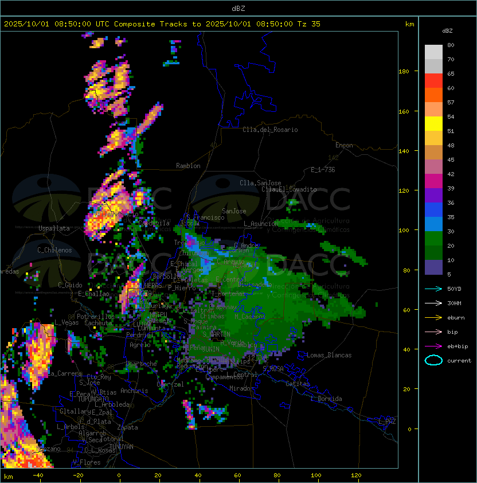Select the magenta 39-42 dBZ color band
The height and width of the screenshot is (483, 477).
tap(433, 181)
